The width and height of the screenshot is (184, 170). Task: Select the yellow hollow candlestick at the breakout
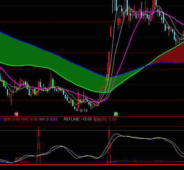tap(107, 77)
